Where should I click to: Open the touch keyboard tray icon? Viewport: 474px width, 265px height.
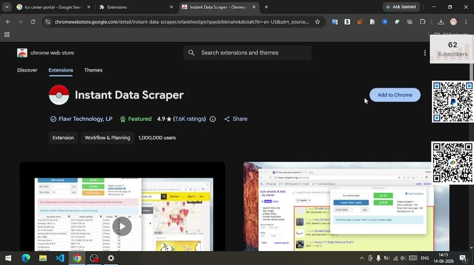[x=413, y=258]
